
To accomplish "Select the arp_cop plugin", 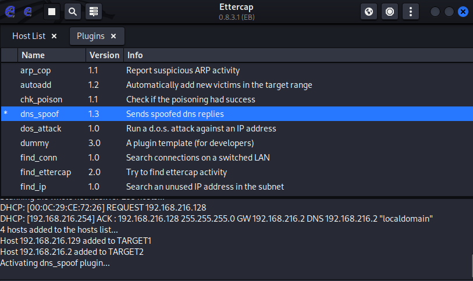I will coord(36,70).
